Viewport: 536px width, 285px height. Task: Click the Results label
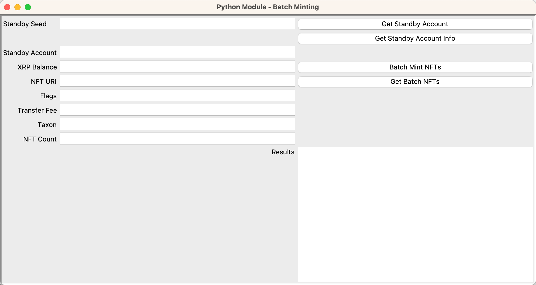283,152
